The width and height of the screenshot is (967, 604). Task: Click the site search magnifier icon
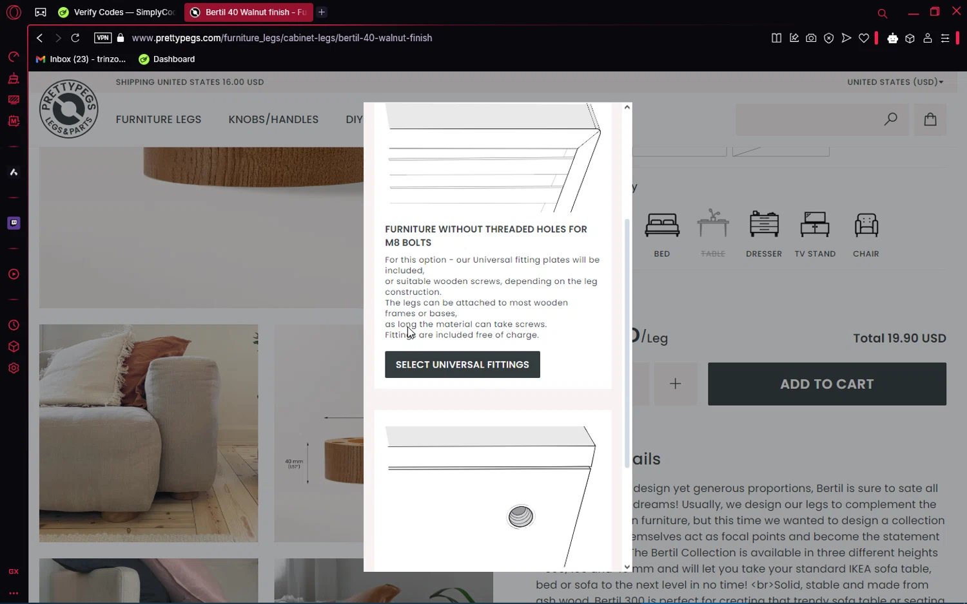click(x=890, y=119)
